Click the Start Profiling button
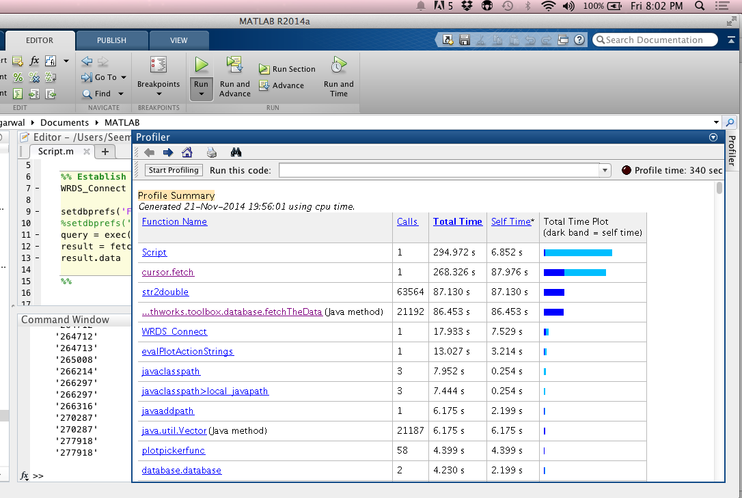 tap(174, 170)
